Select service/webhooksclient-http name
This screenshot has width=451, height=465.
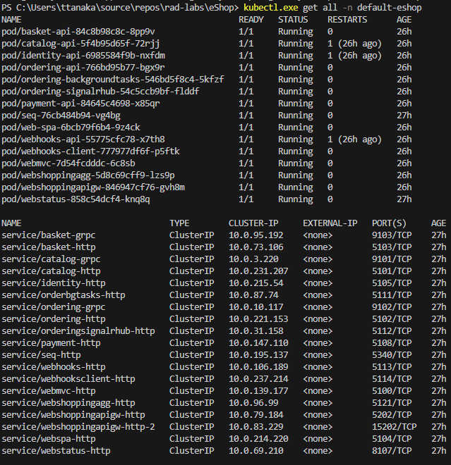tap(68, 379)
